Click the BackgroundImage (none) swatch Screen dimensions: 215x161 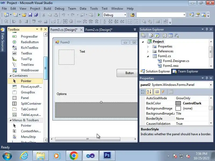[x=178, y=108]
